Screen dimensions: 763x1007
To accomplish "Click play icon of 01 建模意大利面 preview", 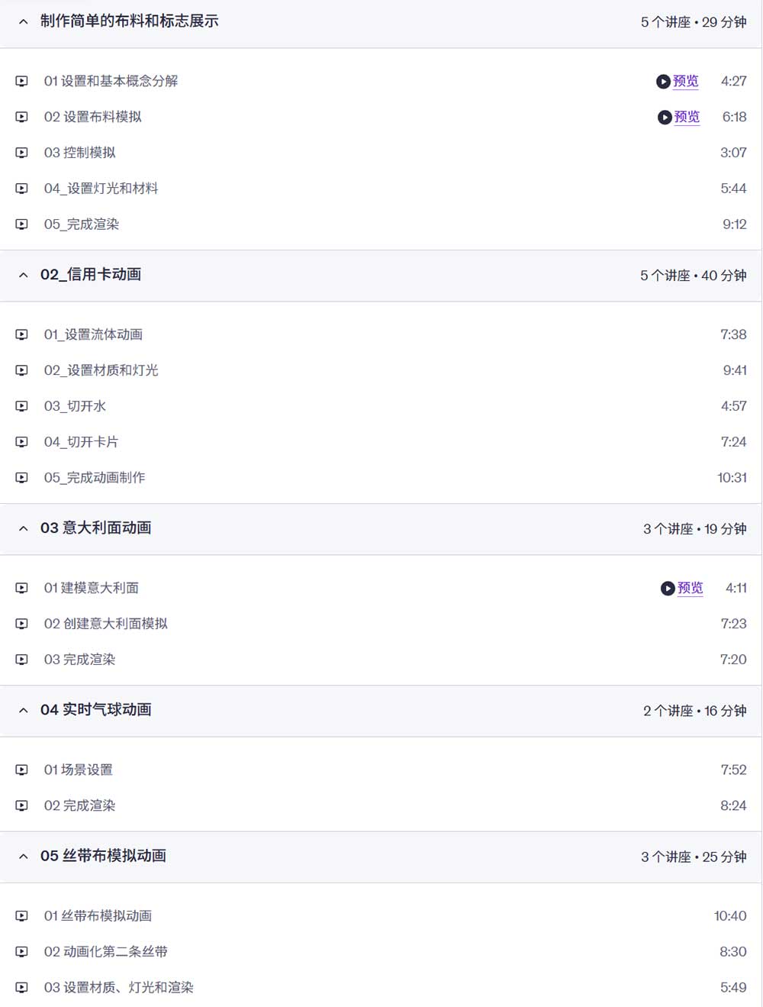I will 668,589.
